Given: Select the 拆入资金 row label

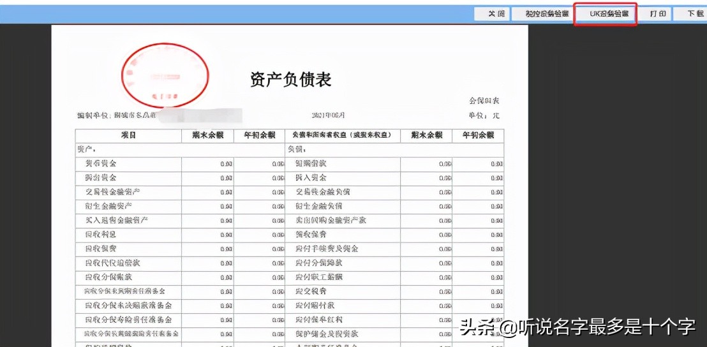Looking at the screenshot, I should (311, 177).
